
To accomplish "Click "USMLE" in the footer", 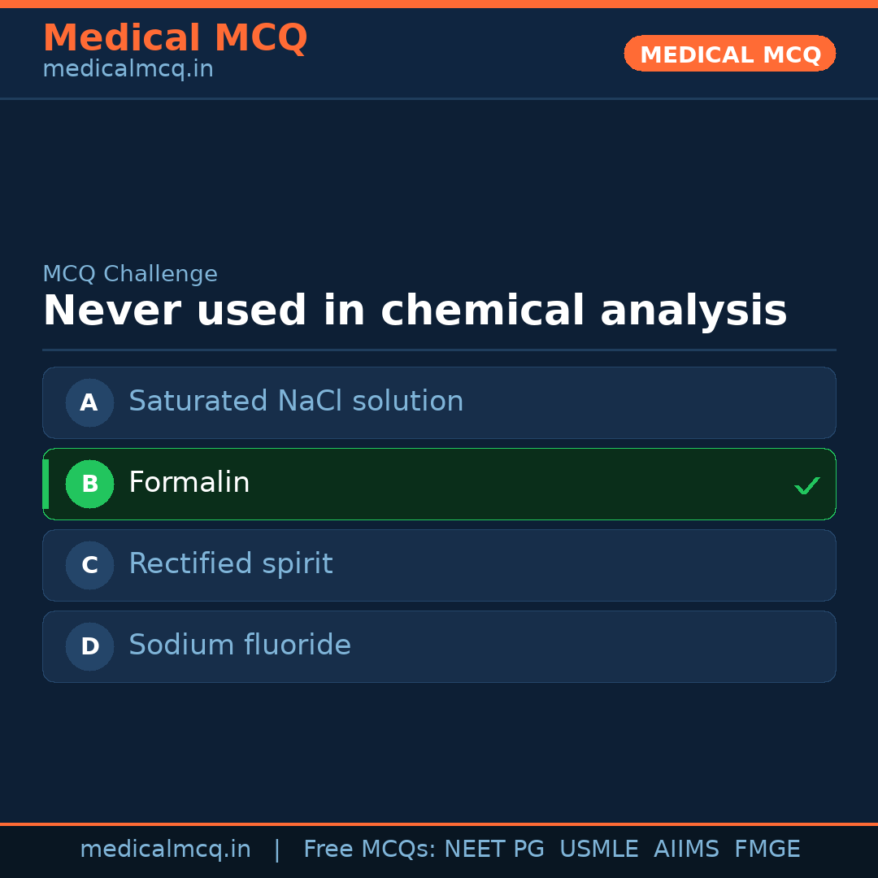I will pyautogui.click(x=598, y=850).
